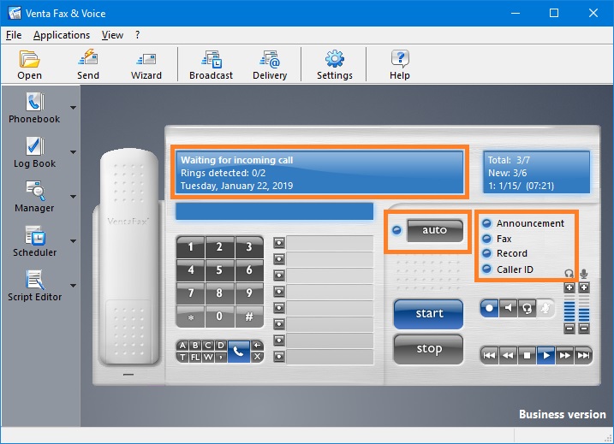The image size is (614, 444).
Task: Click the blue phone number entry field
Action: point(275,211)
